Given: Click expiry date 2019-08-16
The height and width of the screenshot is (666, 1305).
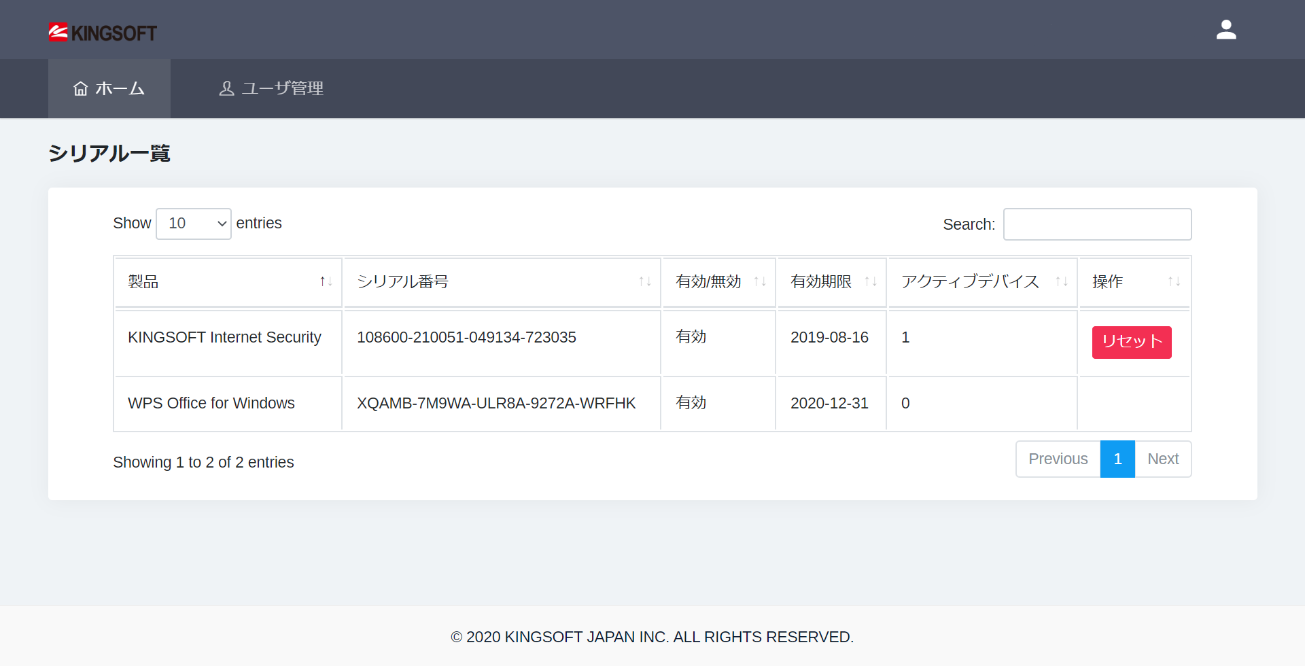Looking at the screenshot, I should [x=829, y=337].
